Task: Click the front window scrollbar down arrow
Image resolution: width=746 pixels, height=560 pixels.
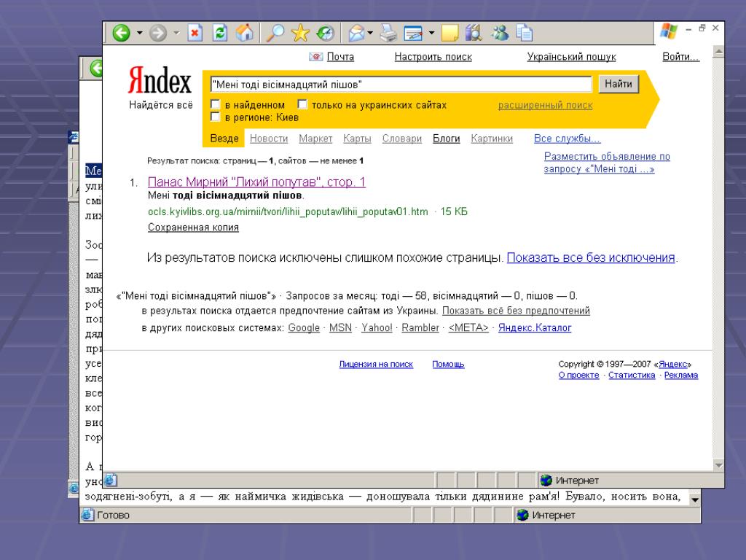Action: pos(718,464)
